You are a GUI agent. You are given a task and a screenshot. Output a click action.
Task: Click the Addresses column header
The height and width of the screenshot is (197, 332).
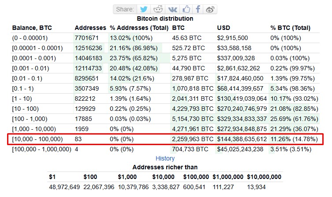click(x=90, y=28)
